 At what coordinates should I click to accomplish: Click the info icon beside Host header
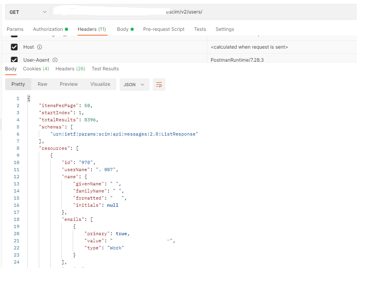(x=40, y=47)
